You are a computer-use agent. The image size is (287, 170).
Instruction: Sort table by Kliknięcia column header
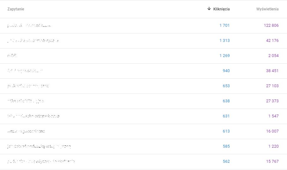click(221, 9)
